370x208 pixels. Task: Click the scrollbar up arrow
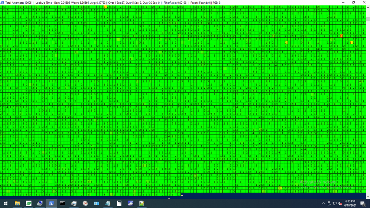[x=368, y=7]
